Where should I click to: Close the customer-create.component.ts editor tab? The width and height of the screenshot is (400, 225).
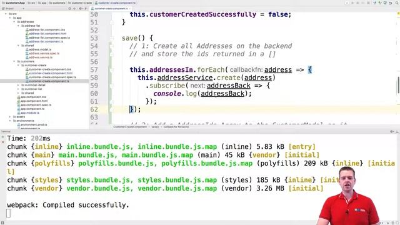pos(129,8)
